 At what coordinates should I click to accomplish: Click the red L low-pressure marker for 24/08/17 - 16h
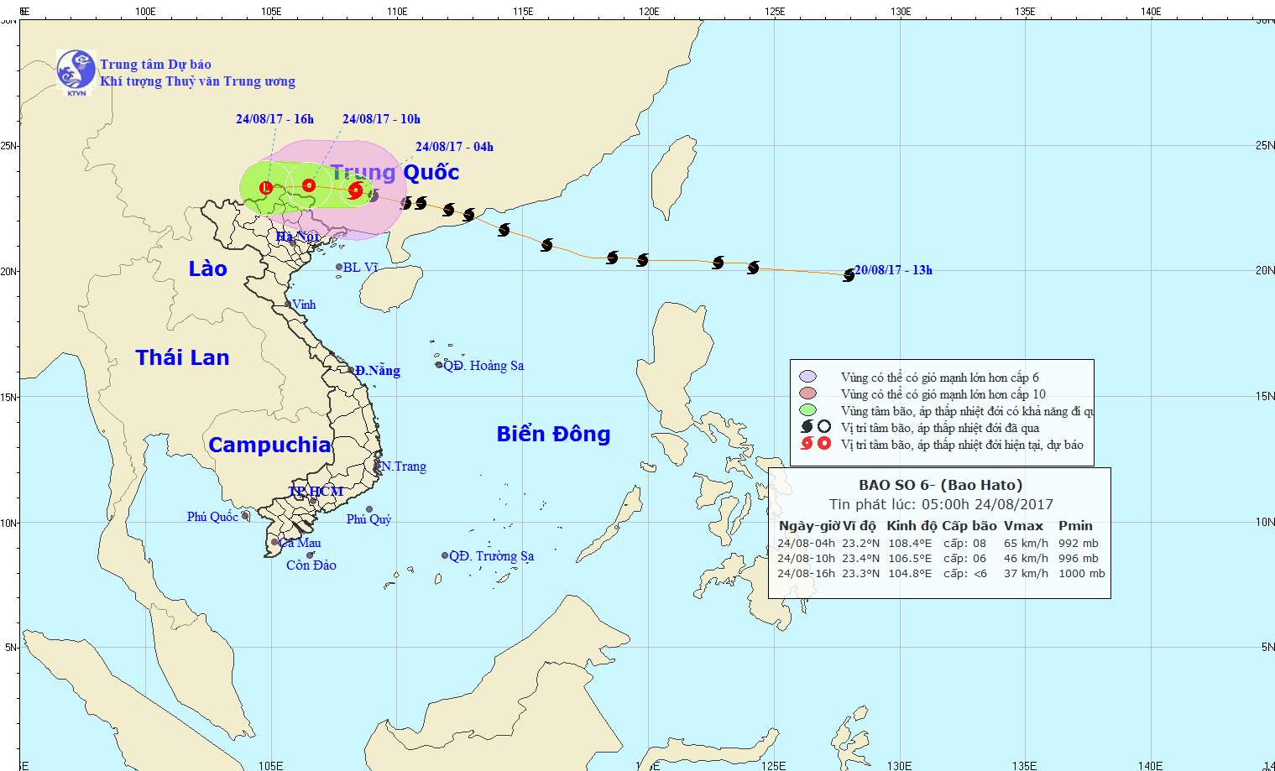coord(266,188)
